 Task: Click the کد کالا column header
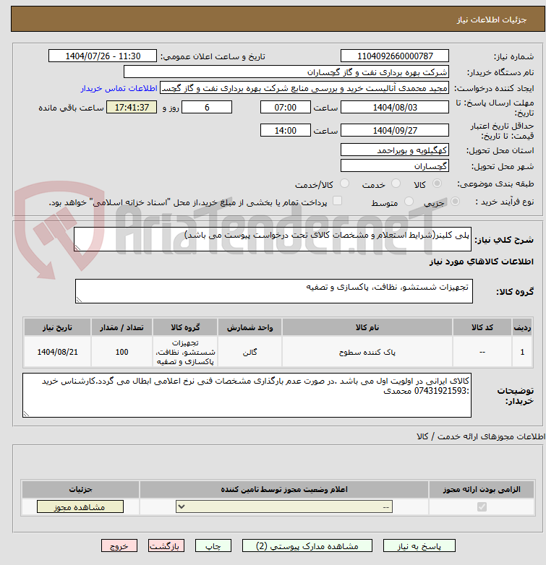[482, 327]
